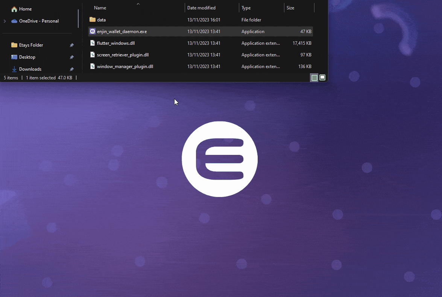The width and height of the screenshot is (442, 297).
Task: Click the date modified of flutter_windows.dll
Action: pos(204,43)
